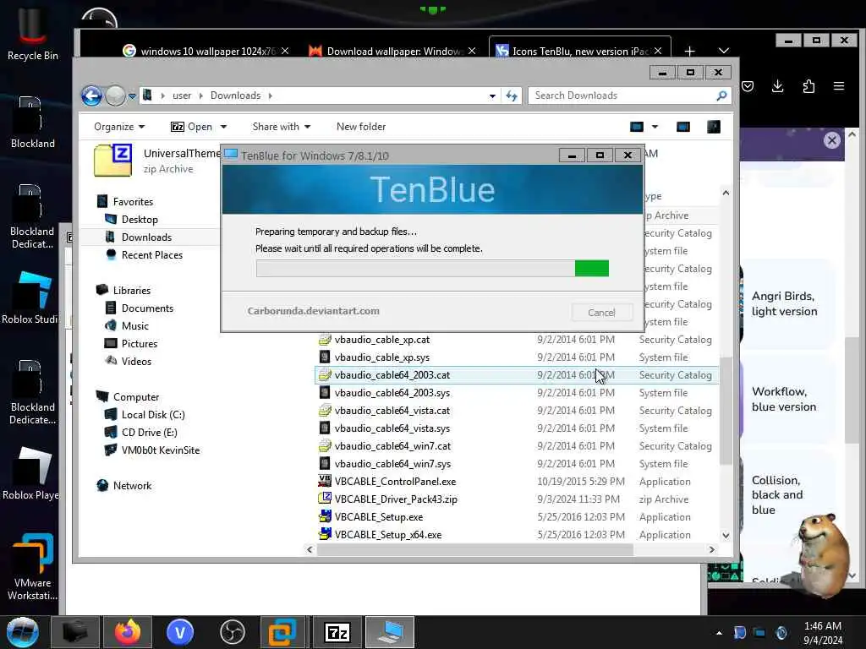Open Recycle Bin on desktop
Image resolution: width=866 pixels, height=649 pixels.
pyautogui.click(x=33, y=32)
